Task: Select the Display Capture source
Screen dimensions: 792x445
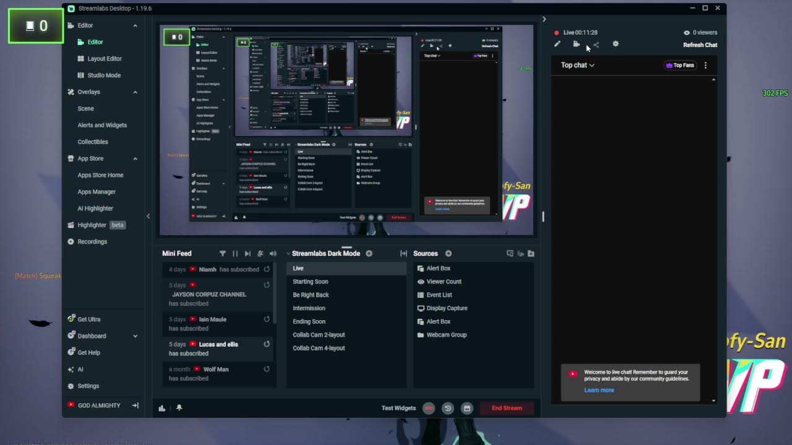Action: (x=473, y=308)
